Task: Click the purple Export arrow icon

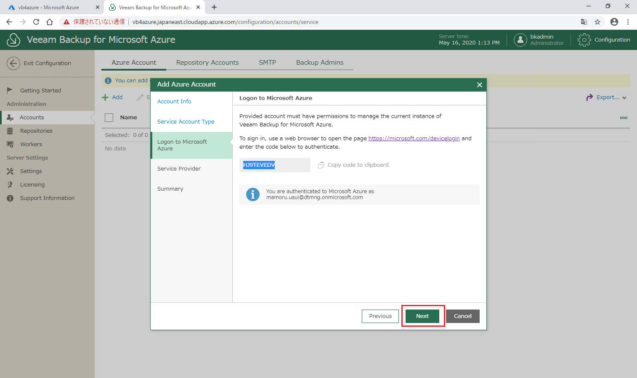Action: (x=589, y=97)
